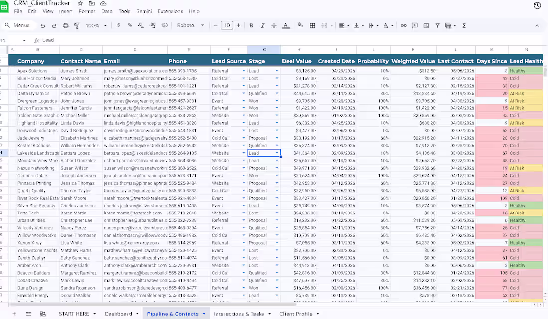Switch to Interactions & Tasks sheet tab
Viewport: 548px width, 319px height.
click(239, 314)
